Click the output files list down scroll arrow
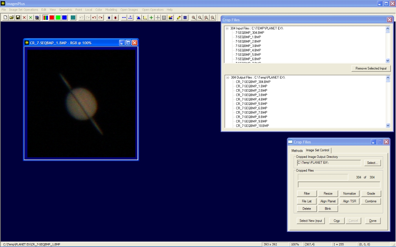The width and height of the screenshot is (396, 247). [x=388, y=125]
